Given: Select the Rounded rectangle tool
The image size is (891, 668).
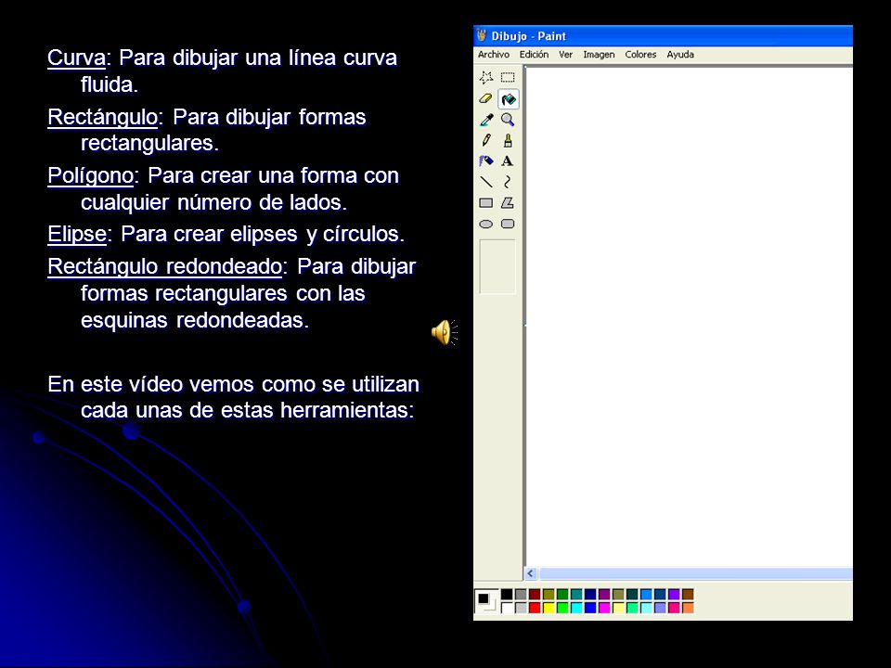Looking at the screenshot, I should [x=508, y=224].
